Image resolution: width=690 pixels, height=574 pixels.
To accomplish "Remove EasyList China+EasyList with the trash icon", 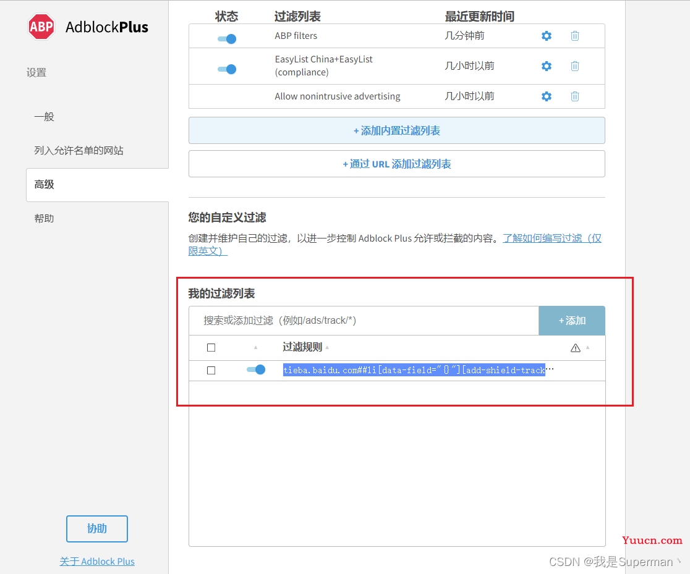I will pos(575,66).
